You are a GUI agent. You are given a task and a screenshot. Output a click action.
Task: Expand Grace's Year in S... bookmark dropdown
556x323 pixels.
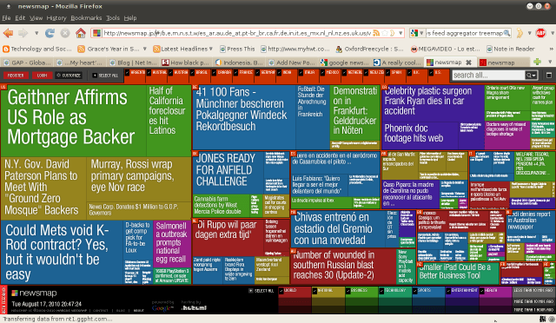(x=144, y=49)
